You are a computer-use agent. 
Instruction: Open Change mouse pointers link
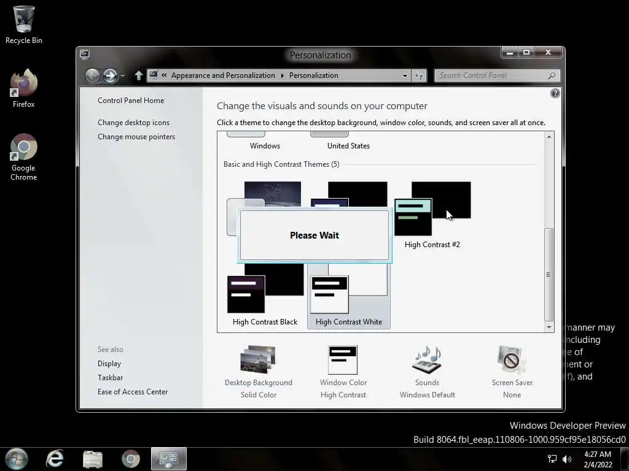pos(136,137)
